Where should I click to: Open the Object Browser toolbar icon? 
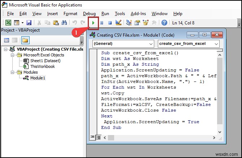point(146,23)
